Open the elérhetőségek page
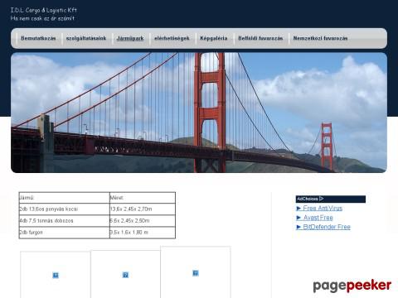Screen dimensions: 398x298 (x=172, y=38)
